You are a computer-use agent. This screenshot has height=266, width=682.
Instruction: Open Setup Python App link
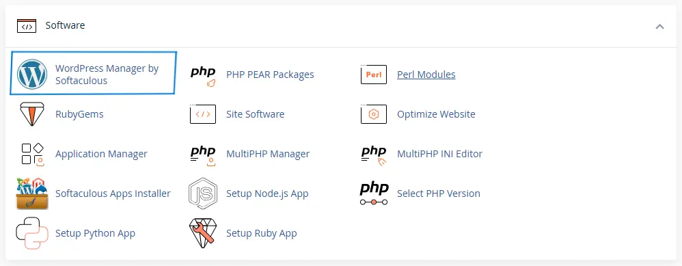[95, 233]
